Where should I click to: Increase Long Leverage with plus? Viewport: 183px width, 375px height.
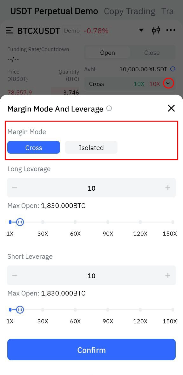click(168, 188)
